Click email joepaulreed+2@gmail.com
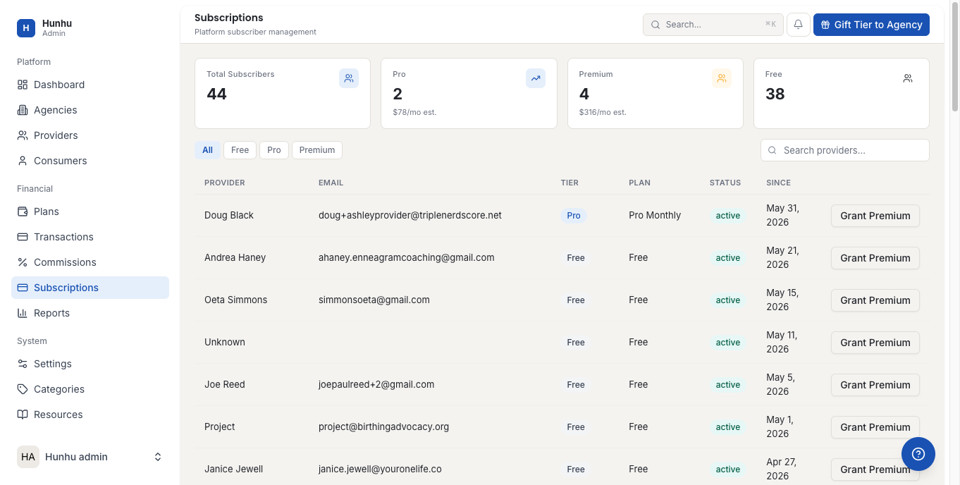Viewport: 960px width, 485px height. click(x=376, y=384)
